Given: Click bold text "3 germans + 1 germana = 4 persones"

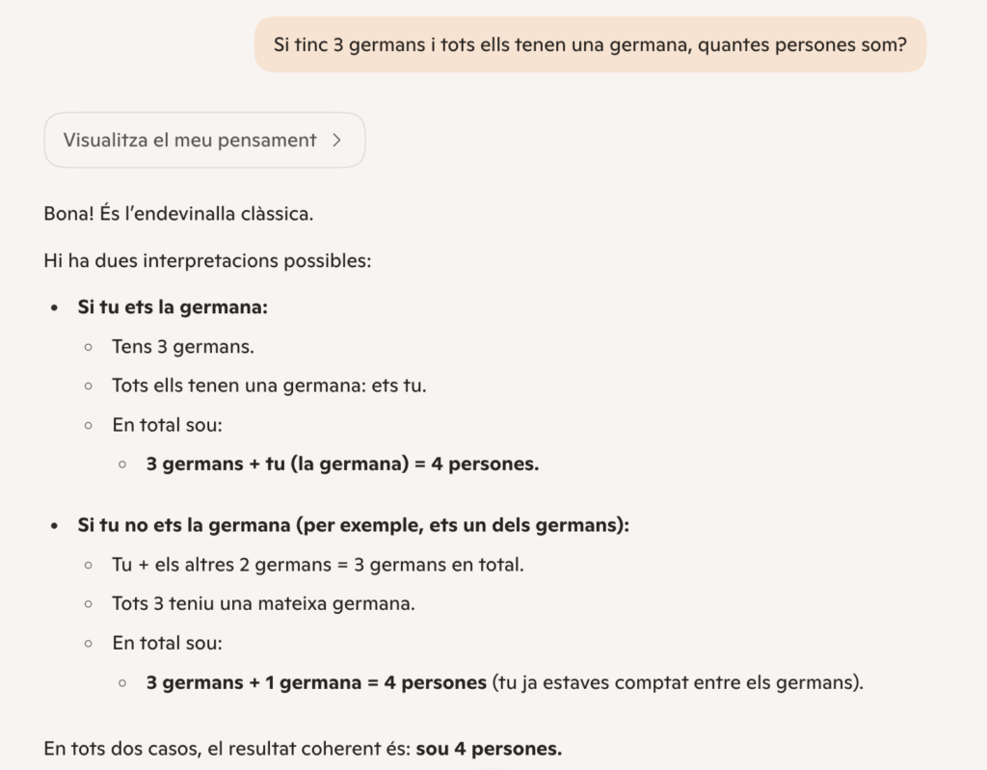Looking at the screenshot, I should 316,682.
